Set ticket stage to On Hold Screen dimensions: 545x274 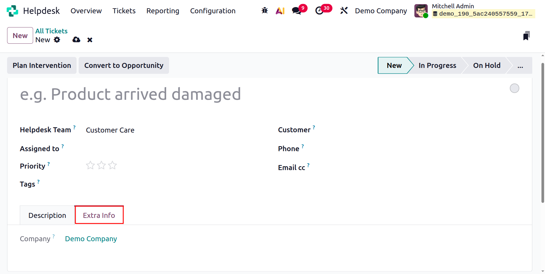point(487,66)
